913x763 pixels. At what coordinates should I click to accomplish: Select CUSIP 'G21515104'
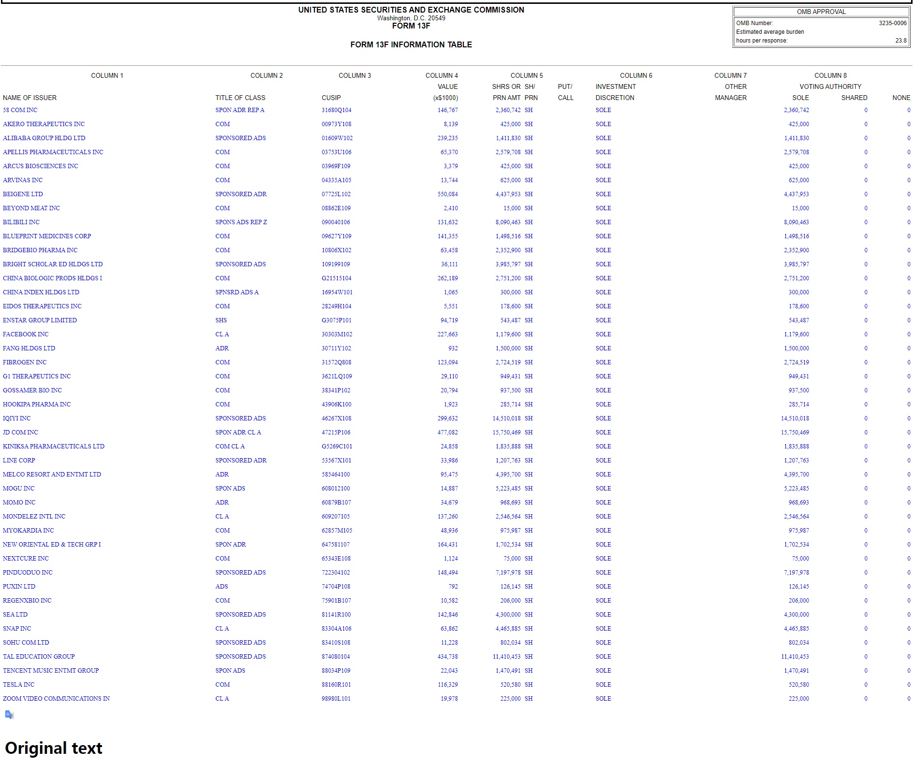tap(337, 278)
